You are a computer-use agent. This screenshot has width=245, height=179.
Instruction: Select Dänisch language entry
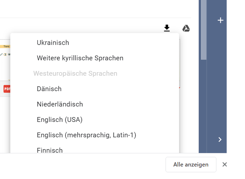click(x=49, y=89)
